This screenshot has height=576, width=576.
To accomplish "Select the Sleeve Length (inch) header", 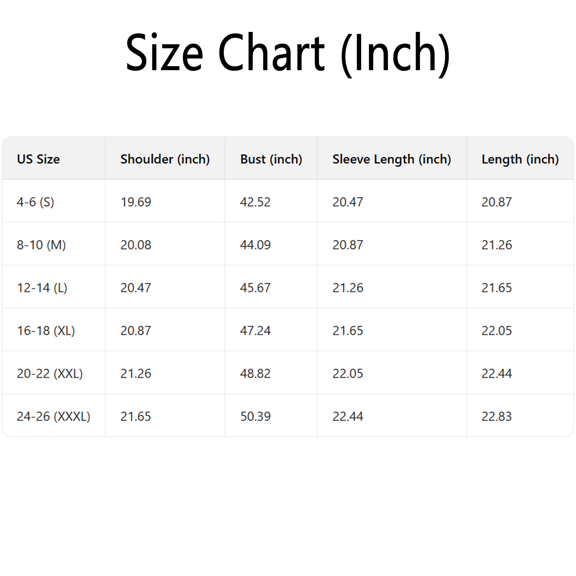I will coord(391,159).
